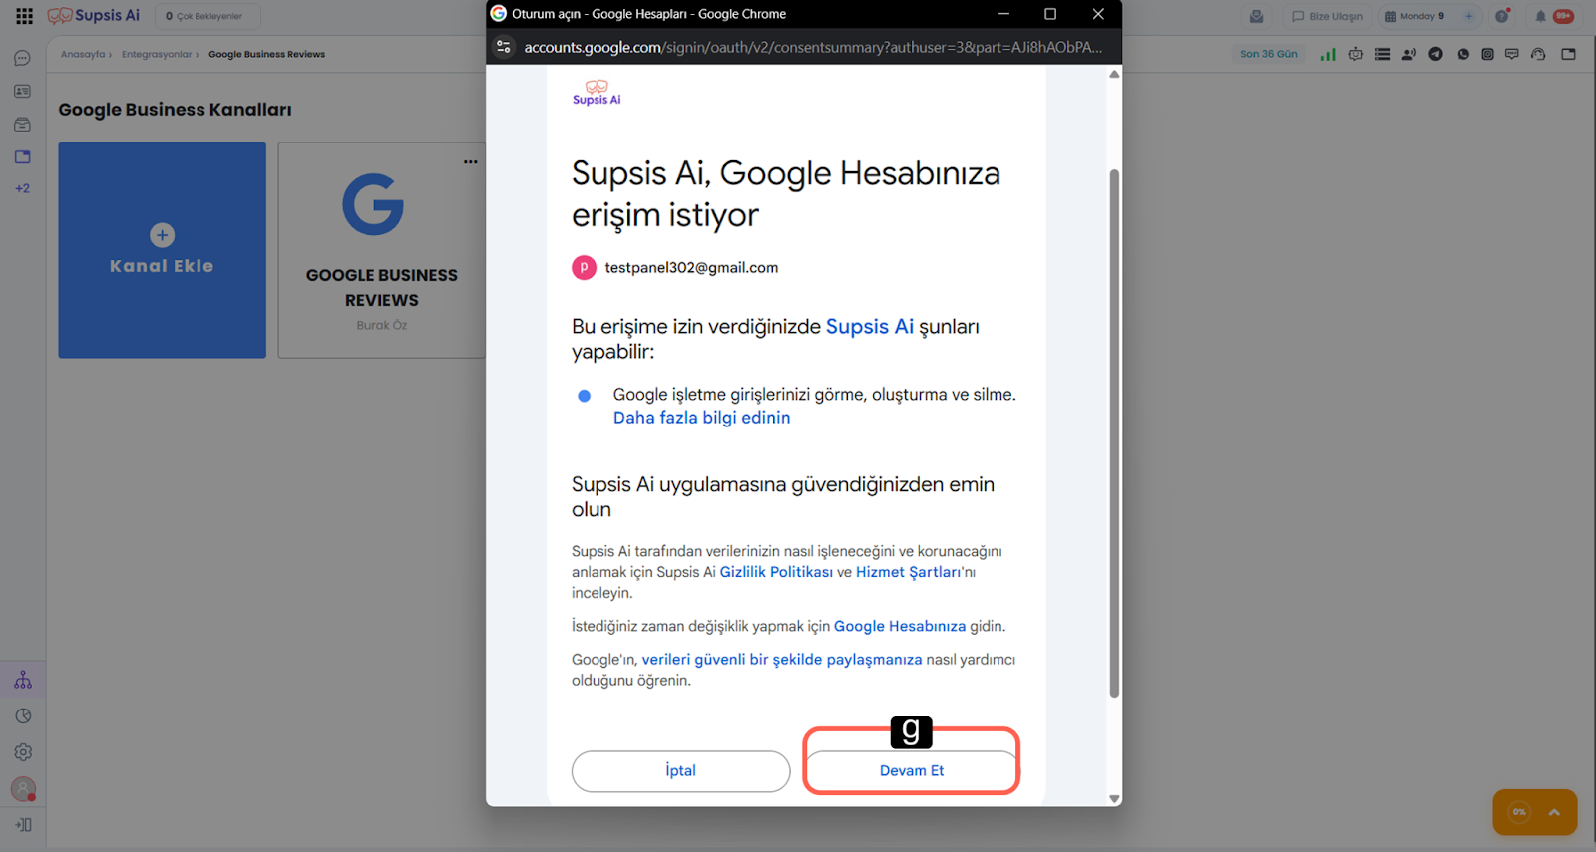This screenshot has height=852, width=1596.
Task: Open the contact card sidebar icon
Action: click(x=22, y=92)
